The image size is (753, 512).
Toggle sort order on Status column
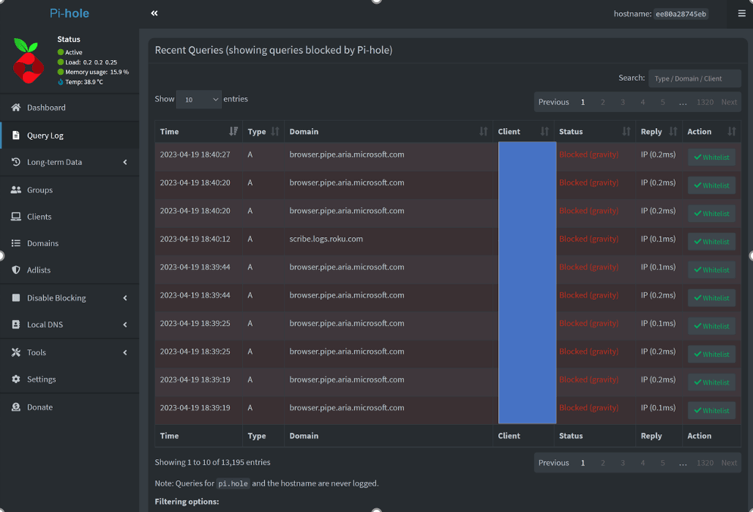click(x=626, y=132)
